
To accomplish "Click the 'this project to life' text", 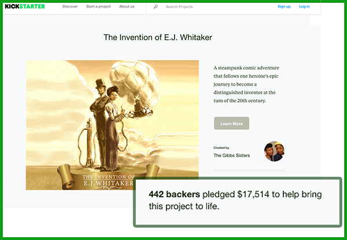I will pos(184,206).
